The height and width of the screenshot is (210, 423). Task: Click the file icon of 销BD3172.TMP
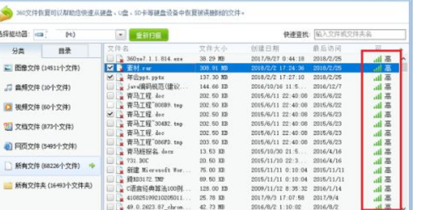tap(120, 180)
